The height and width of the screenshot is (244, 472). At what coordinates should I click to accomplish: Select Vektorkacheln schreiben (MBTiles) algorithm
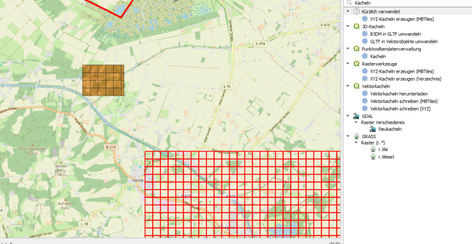404,101
